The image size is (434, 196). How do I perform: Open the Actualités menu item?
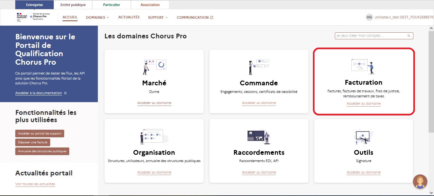tap(129, 17)
